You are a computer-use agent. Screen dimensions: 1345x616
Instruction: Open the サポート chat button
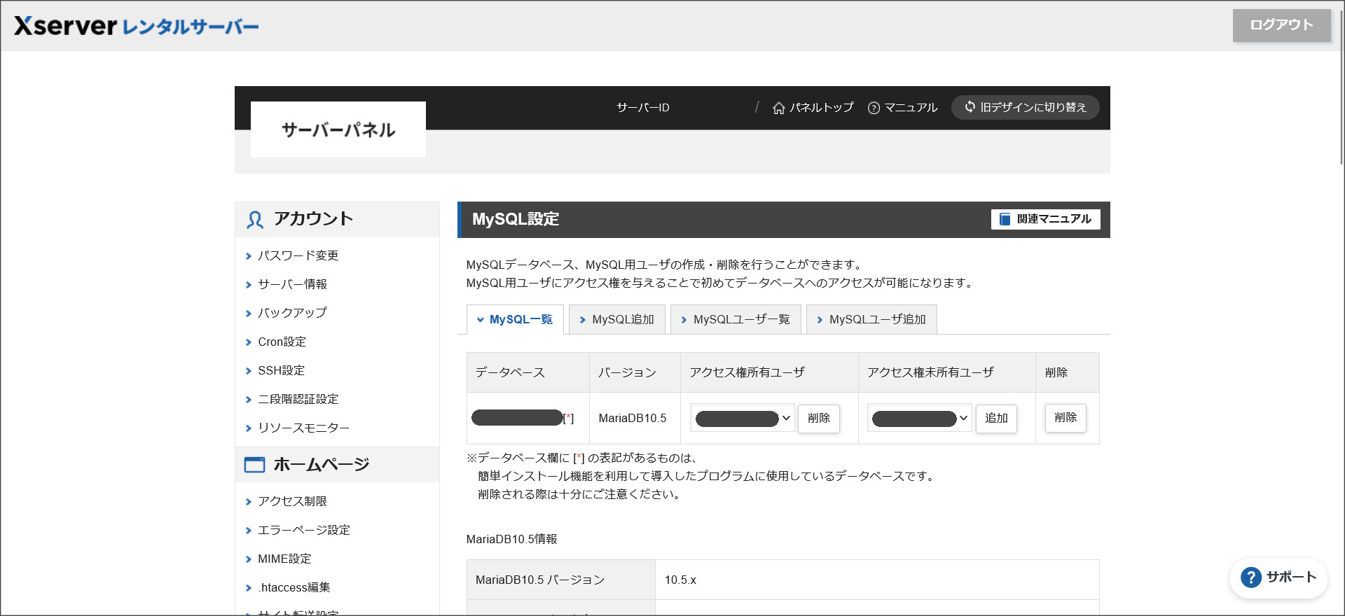(x=1278, y=577)
